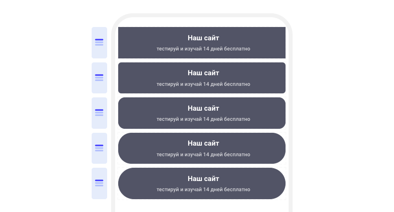Image resolution: width=394 pixels, height=212 pixels.
Task: Select the second drag handle icon from top
Action: [x=99, y=77]
